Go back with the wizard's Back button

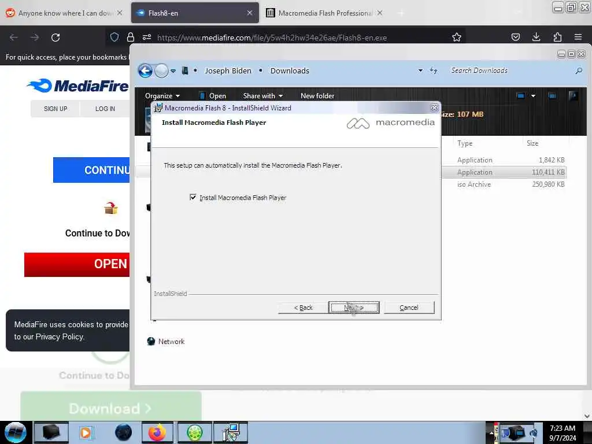point(303,308)
